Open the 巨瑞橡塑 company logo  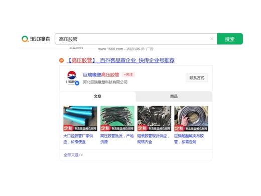coord(72,78)
